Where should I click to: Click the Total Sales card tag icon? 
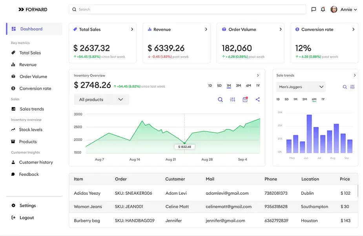pos(75,29)
